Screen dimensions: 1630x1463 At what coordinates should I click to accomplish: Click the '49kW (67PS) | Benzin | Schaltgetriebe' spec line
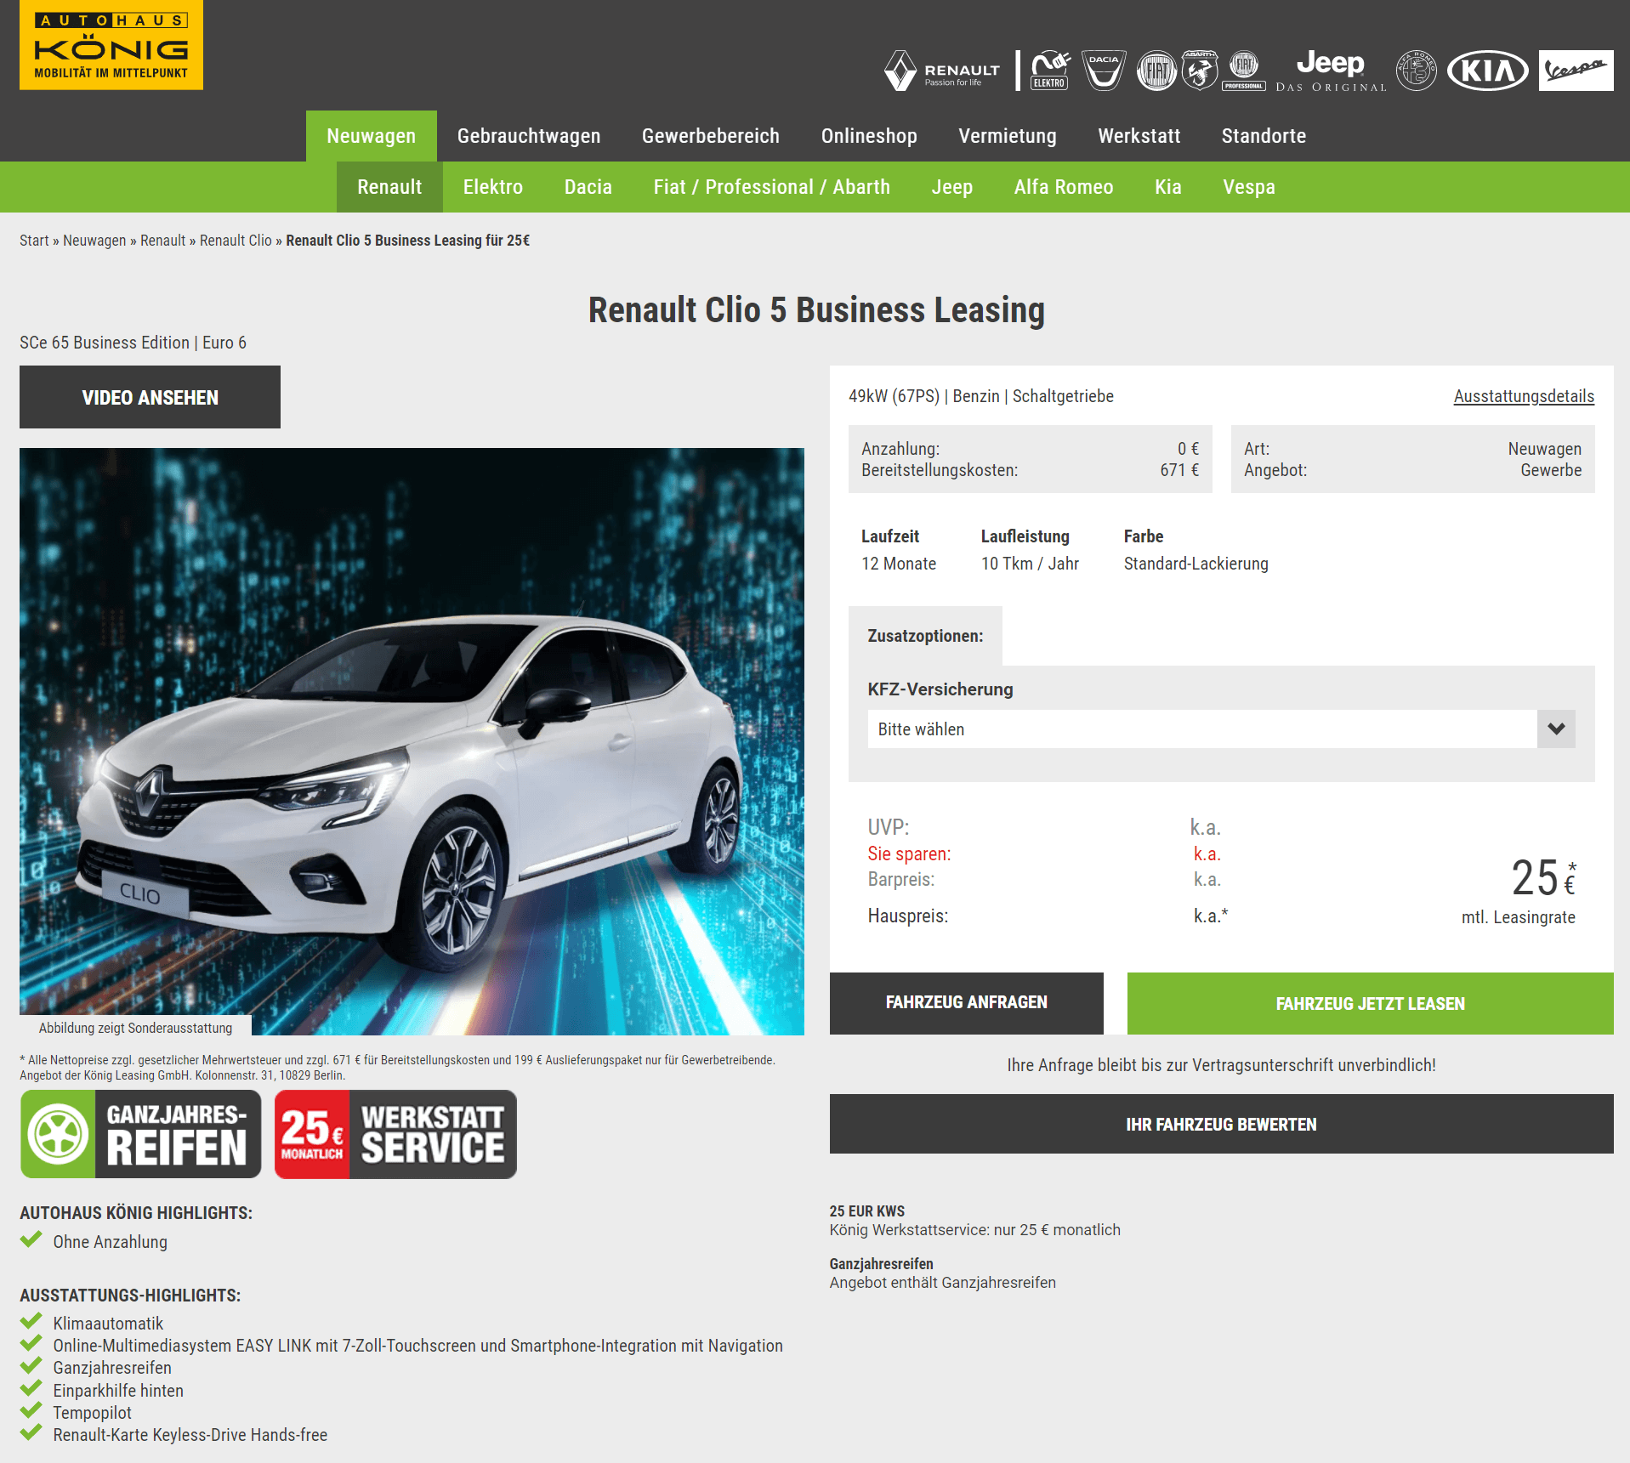[981, 396]
